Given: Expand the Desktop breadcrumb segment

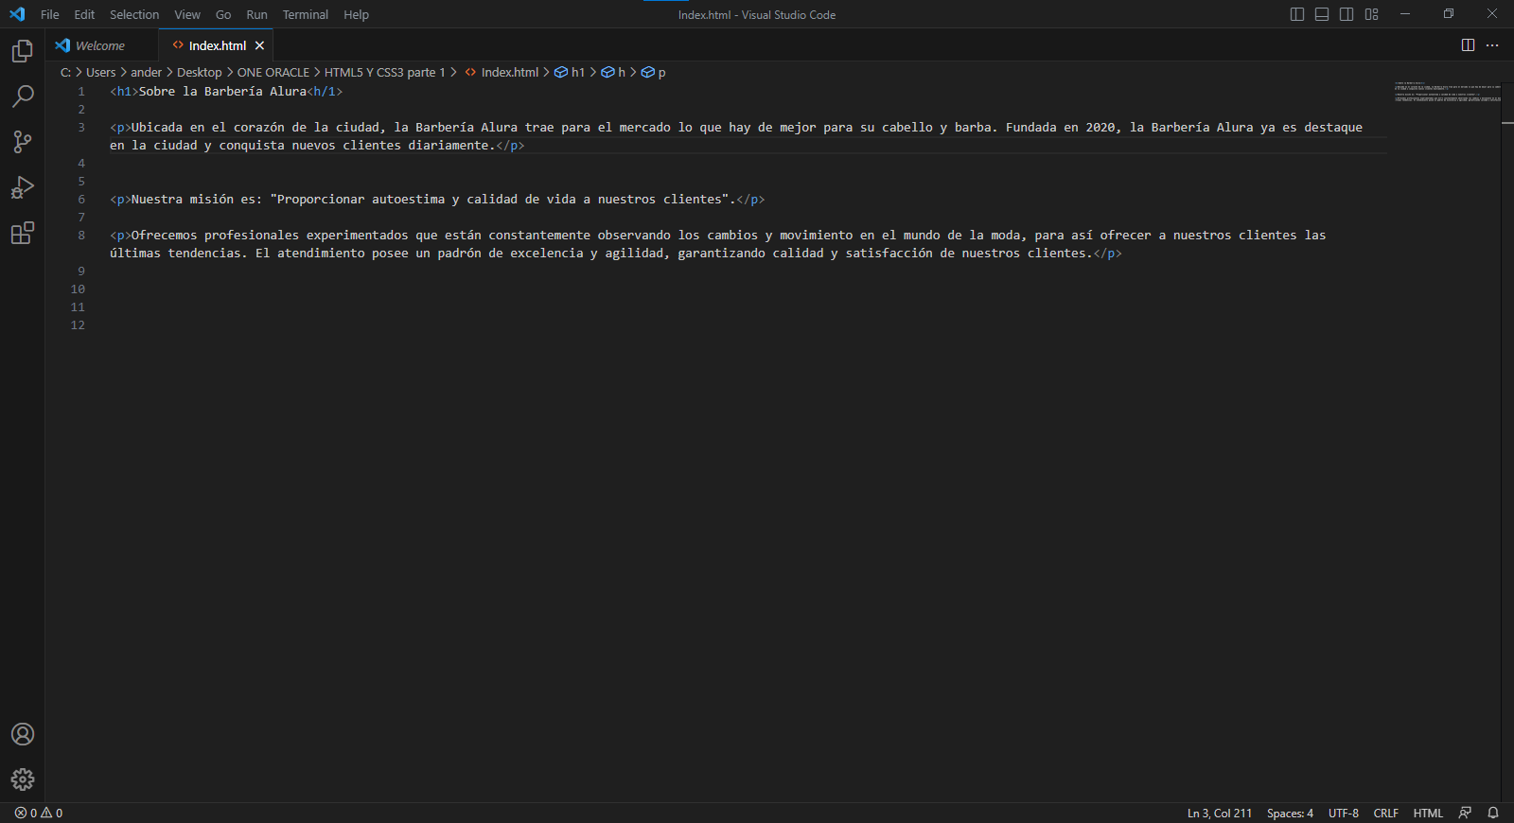Looking at the screenshot, I should (x=200, y=72).
